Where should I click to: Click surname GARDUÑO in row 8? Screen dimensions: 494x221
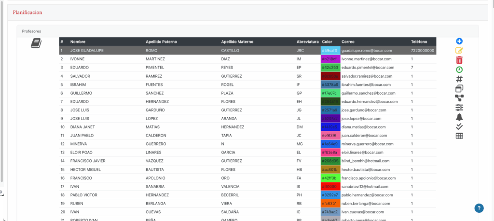[x=155, y=110]
